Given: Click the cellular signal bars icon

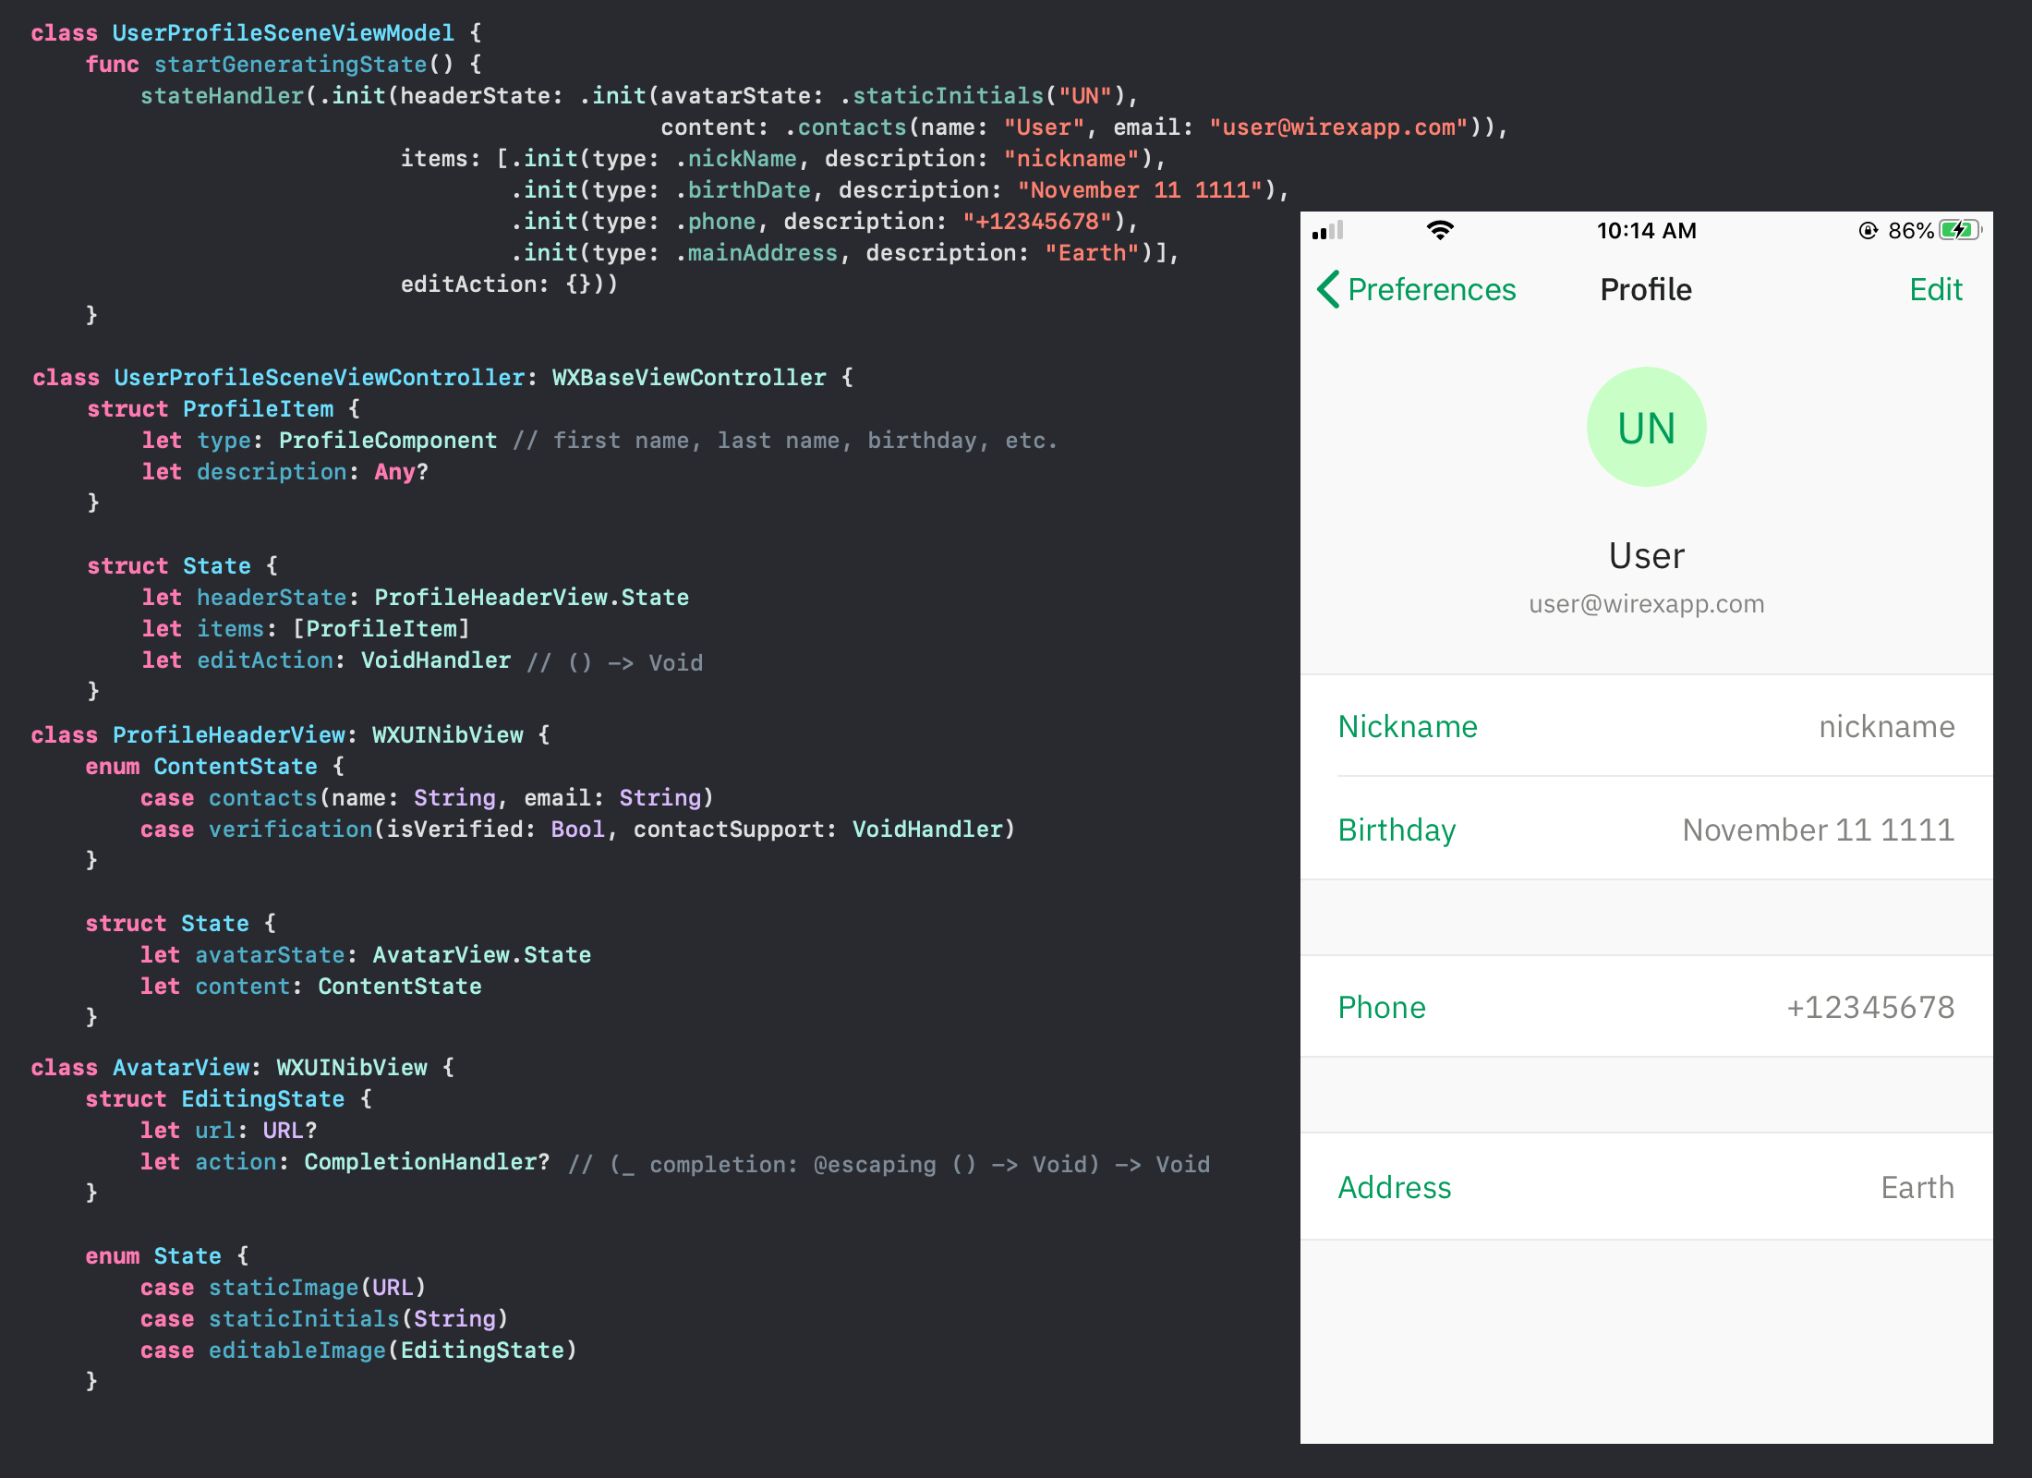Looking at the screenshot, I should pos(1327,231).
